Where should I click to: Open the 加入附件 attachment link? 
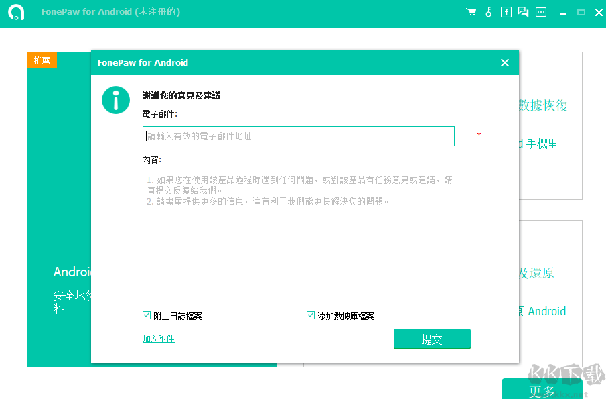[159, 339]
